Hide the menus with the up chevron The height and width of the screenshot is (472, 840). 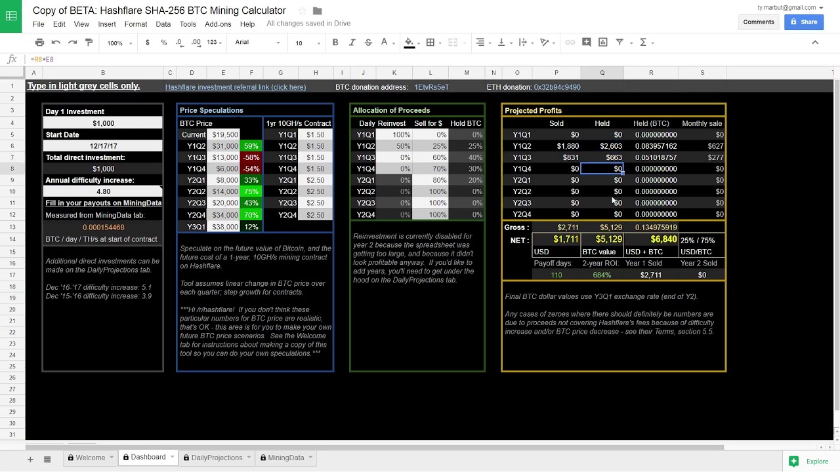click(x=815, y=42)
